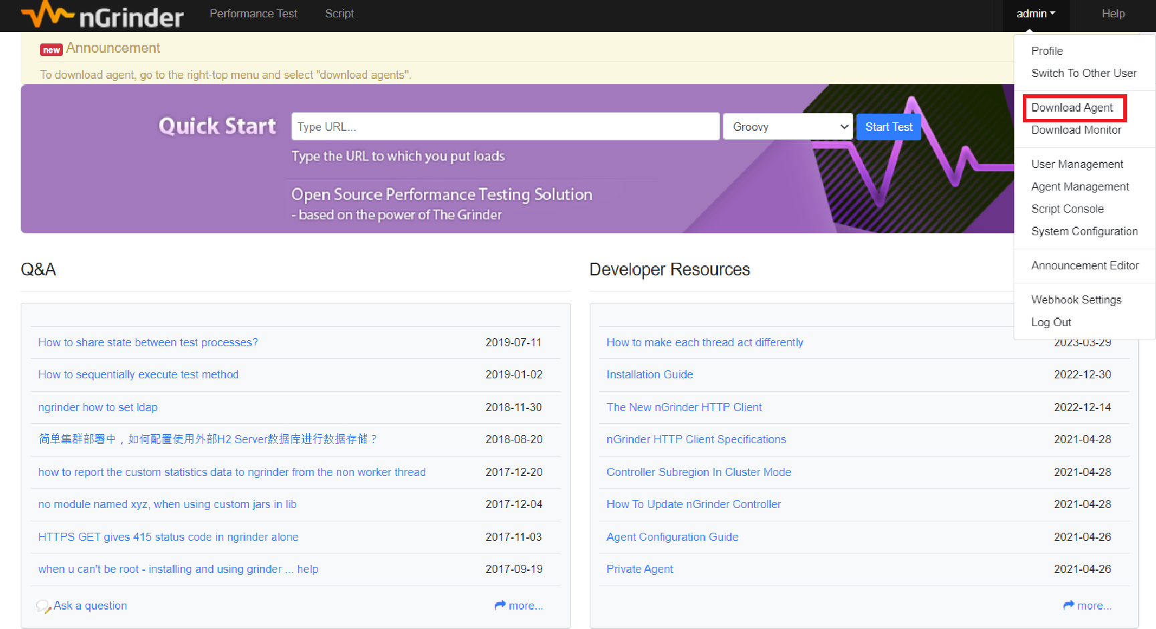The height and width of the screenshot is (629, 1156).
Task: Open 'How to sequentially execute test method'
Action: tap(138, 374)
